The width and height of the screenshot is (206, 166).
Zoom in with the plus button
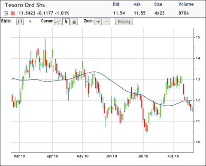tap(98, 22)
